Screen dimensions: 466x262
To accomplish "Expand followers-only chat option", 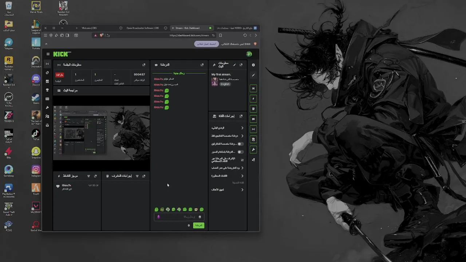I will coord(227,136).
